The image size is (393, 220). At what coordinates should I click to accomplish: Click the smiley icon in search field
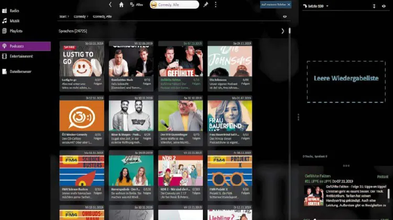[x=154, y=5]
